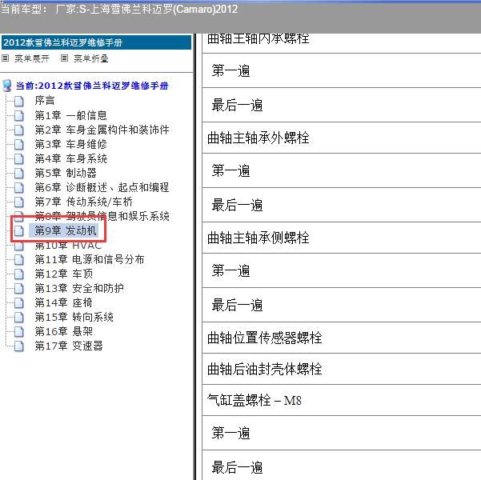Viewport: 481px width, 480px height.
Task: Open chapter 第5章 制动器
Action: 66,174
